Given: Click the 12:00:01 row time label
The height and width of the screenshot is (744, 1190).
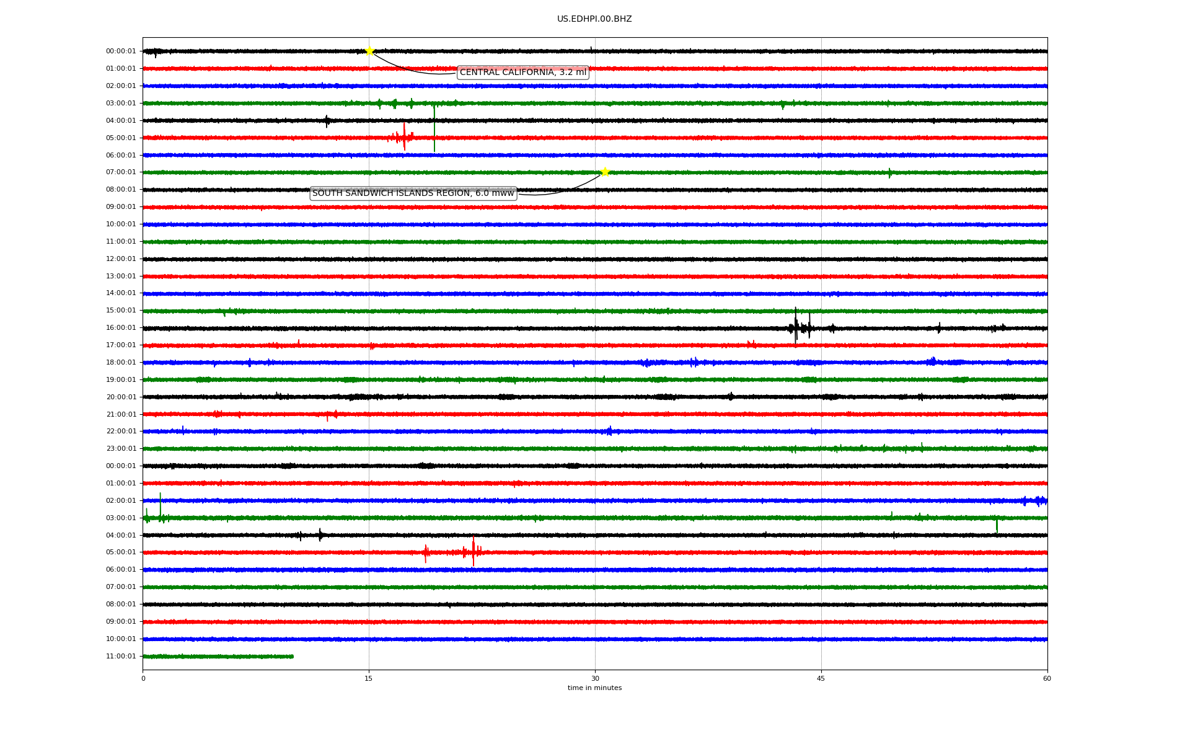Looking at the screenshot, I should 121,259.
